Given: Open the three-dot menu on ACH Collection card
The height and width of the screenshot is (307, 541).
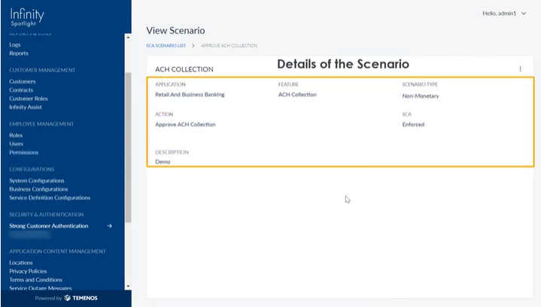Looking at the screenshot, I should (520, 69).
